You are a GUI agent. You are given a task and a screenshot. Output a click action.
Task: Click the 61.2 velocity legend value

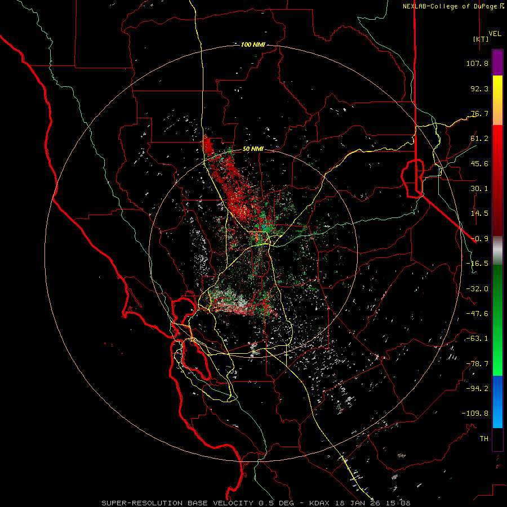point(479,139)
